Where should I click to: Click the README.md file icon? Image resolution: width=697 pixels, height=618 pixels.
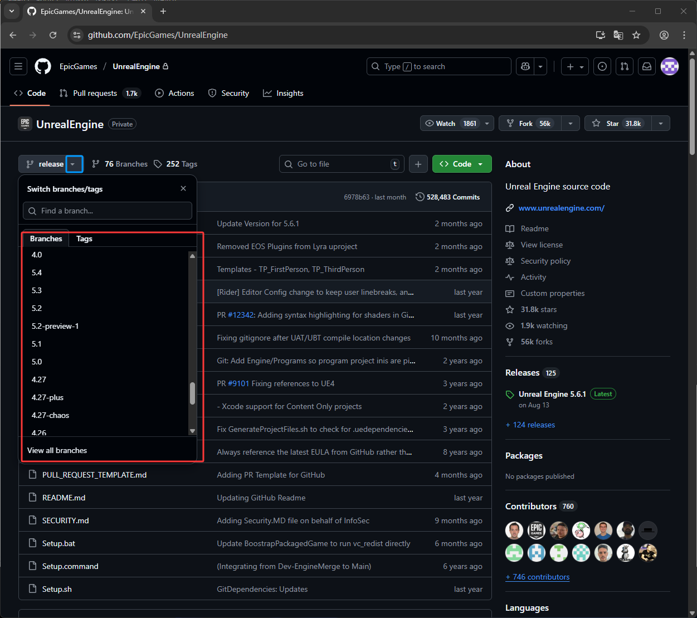[32, 498]
